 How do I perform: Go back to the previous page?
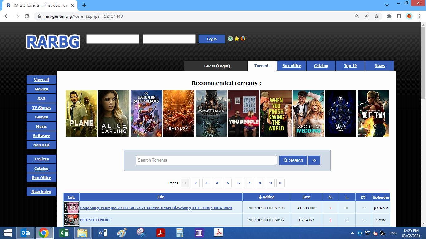pyautogui.click(x=7, y=16)
